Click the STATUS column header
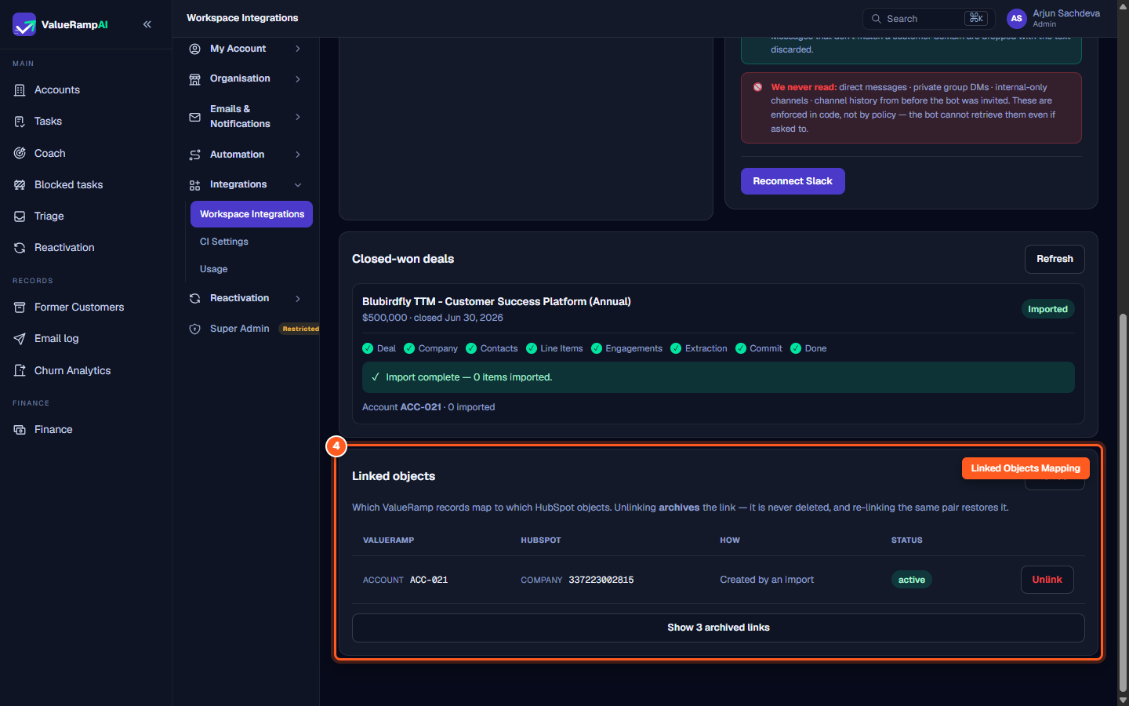Screen dimensions: 1129x706 point(907,540)
